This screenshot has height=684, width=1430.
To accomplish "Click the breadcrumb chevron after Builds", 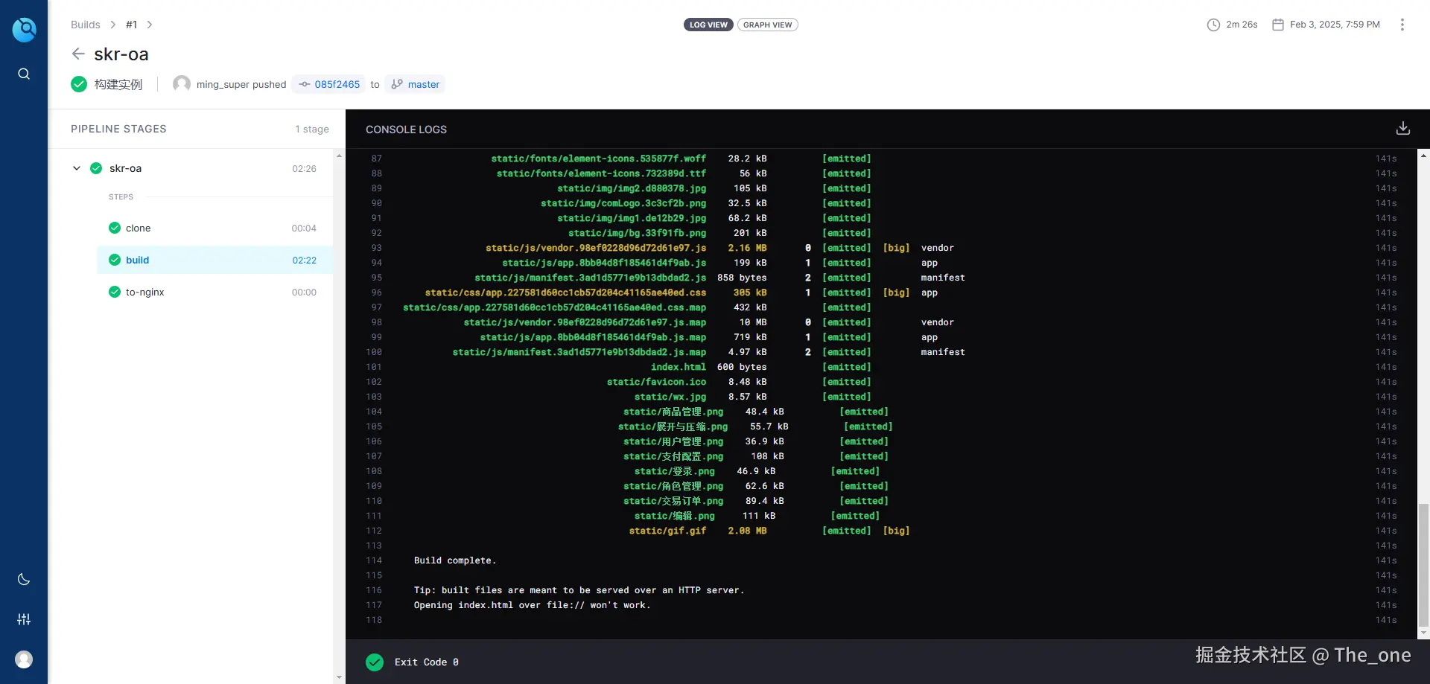I will point(113,25).
